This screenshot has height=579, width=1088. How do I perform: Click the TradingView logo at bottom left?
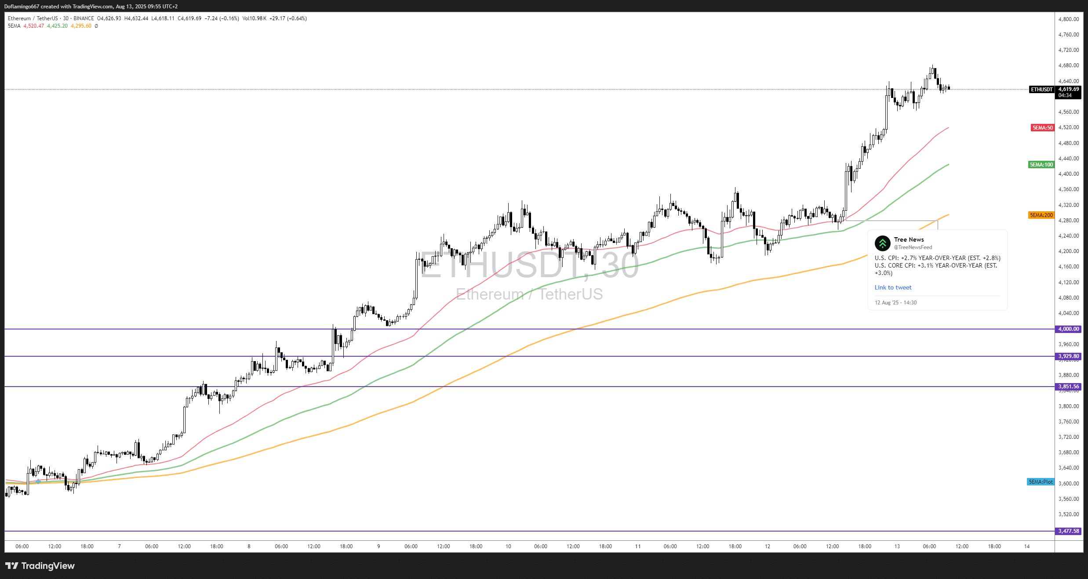click(40, 566)
